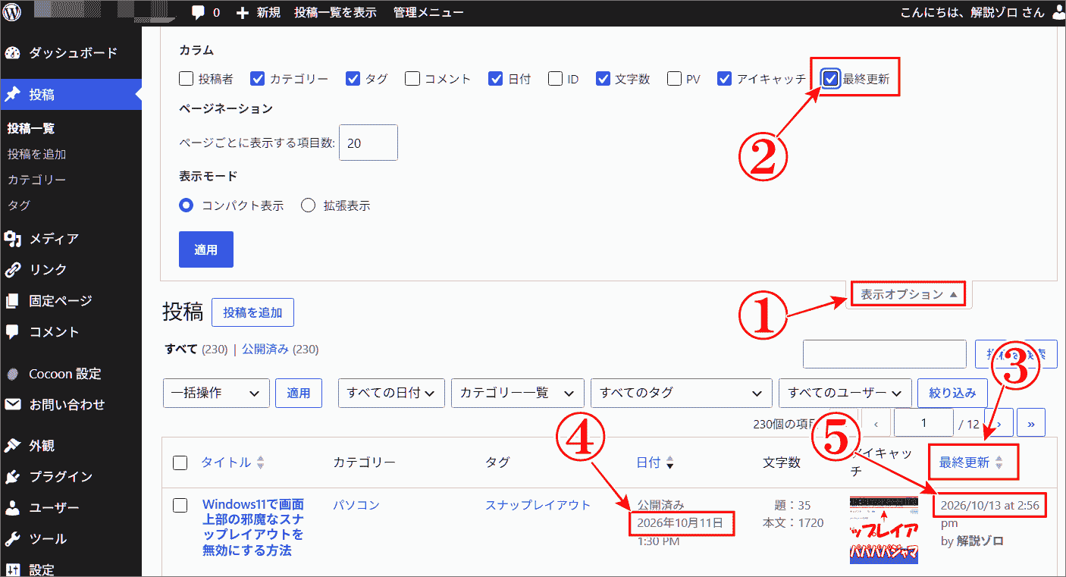
Task: Click the 絞り込み filter button
Action: tap(952, 393)
